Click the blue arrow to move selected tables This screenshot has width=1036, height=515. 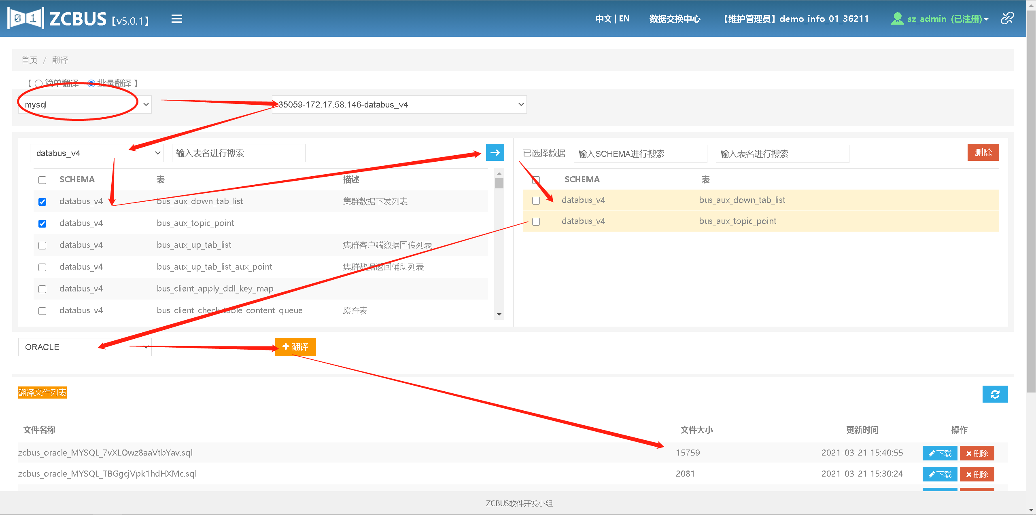coord(495,153)
